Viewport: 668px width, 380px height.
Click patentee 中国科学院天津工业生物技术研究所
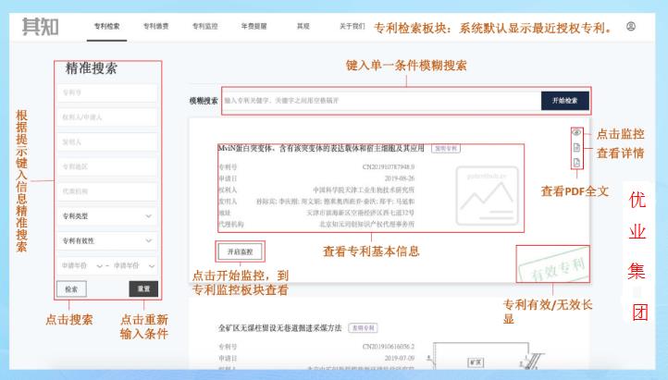tap(364, 190)
